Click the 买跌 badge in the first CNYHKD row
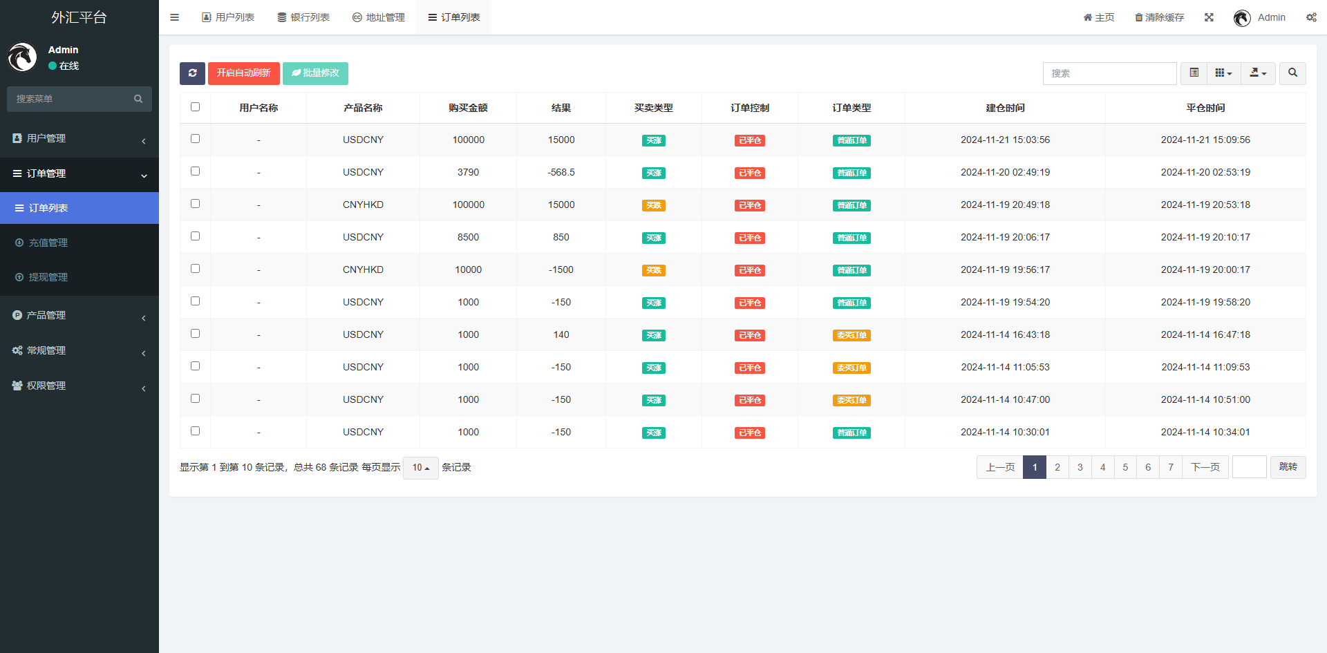Viewport: 1327px width, 653px height. click(x=653, y=205)
